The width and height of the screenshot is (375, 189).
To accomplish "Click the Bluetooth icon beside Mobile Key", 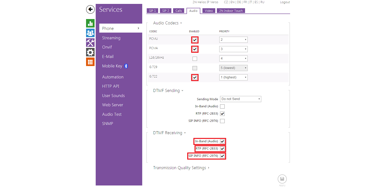I will click(x=126, y=66).
